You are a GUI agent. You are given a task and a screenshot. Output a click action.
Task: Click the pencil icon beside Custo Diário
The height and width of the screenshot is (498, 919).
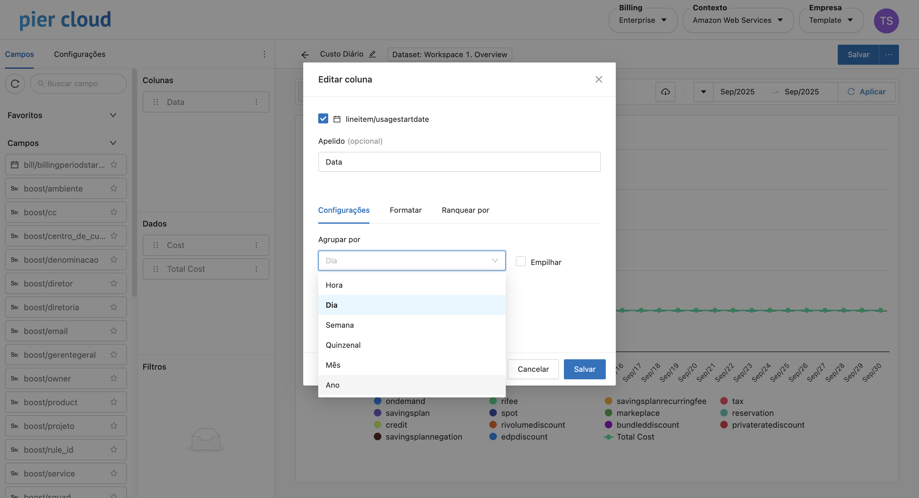tap(372, 54)
